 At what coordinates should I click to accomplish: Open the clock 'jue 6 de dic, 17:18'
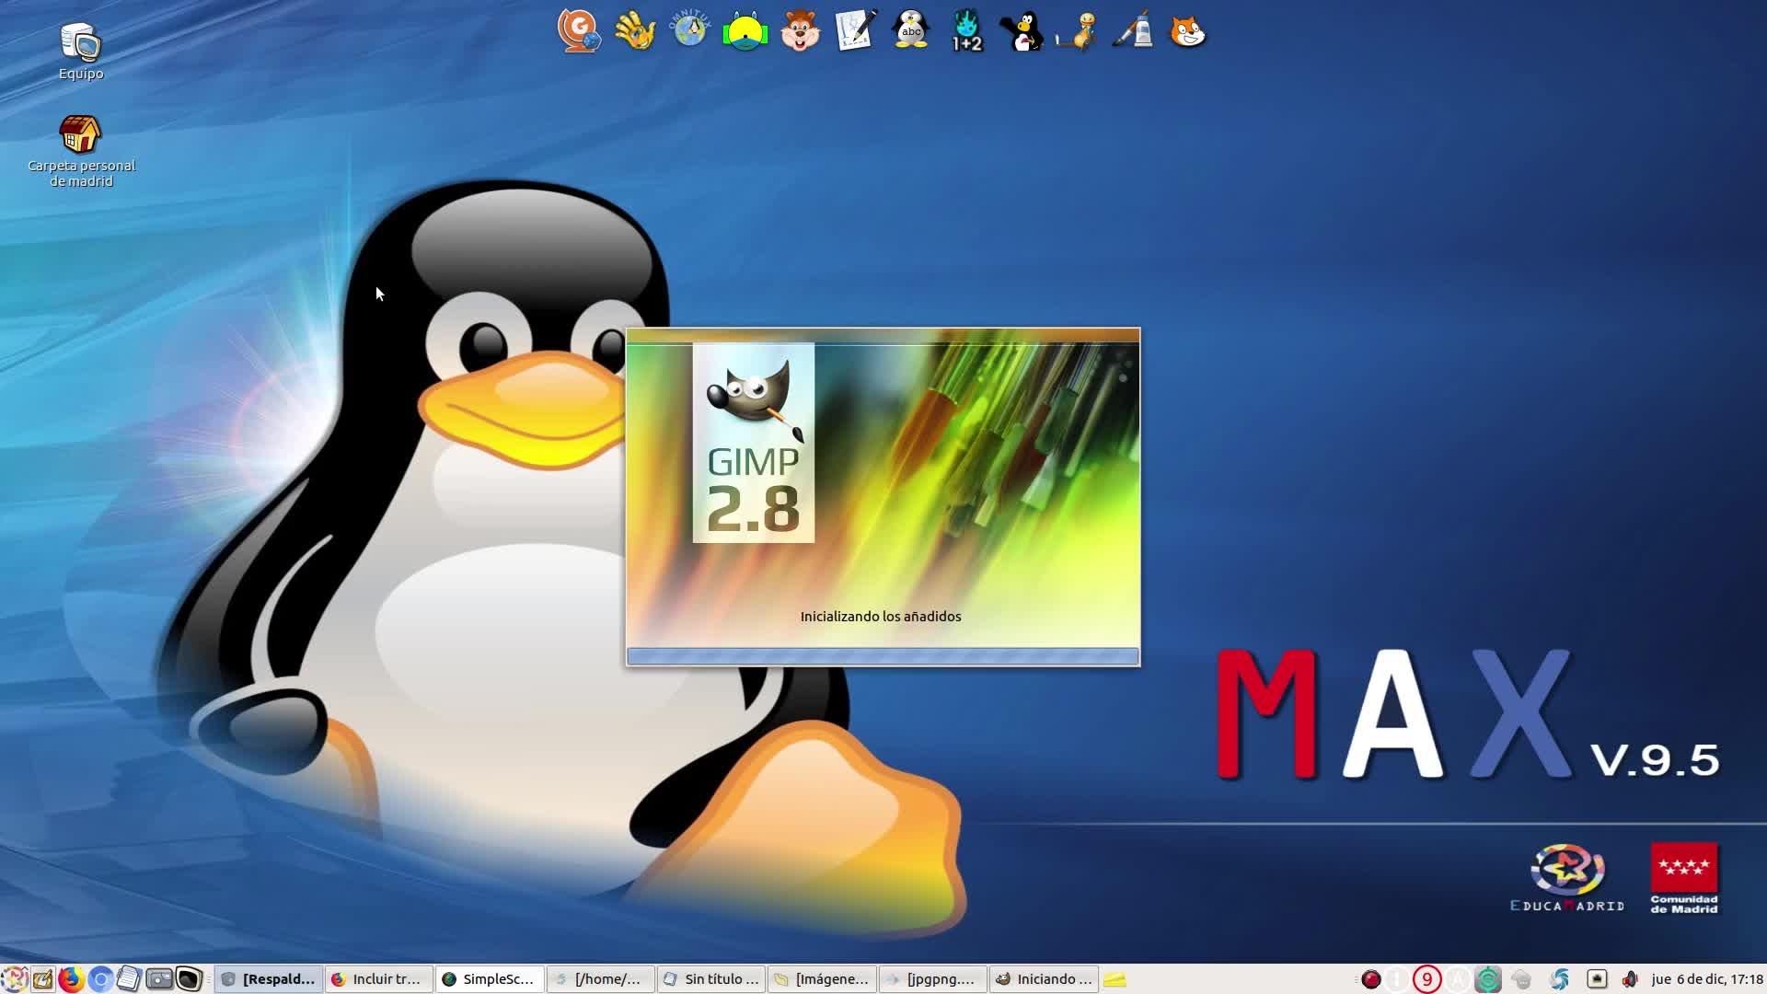pos(1707,979)
